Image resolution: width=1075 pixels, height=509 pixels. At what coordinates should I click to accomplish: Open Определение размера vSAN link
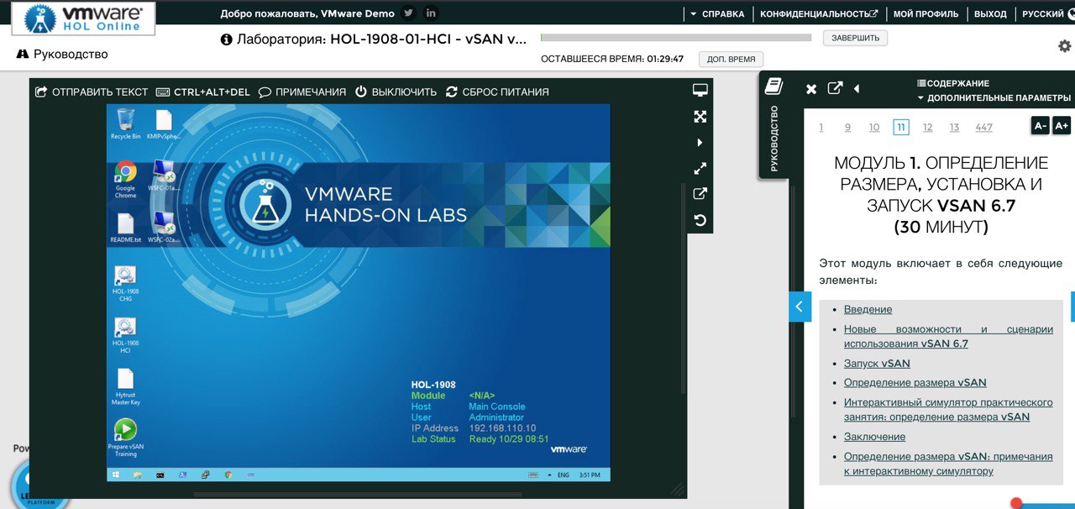915,382
